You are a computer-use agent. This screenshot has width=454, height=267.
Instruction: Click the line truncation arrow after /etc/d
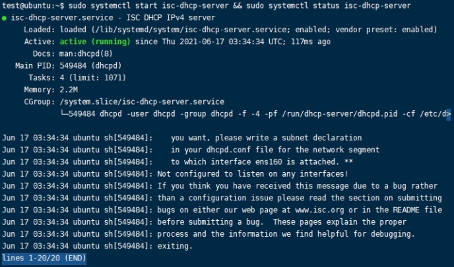coord(448,114)
